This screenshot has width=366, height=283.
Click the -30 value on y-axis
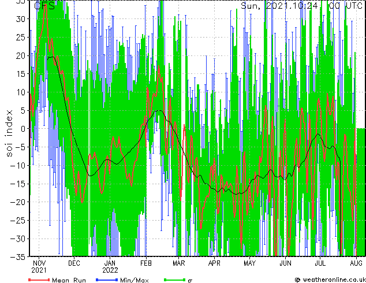coord(18,239)
